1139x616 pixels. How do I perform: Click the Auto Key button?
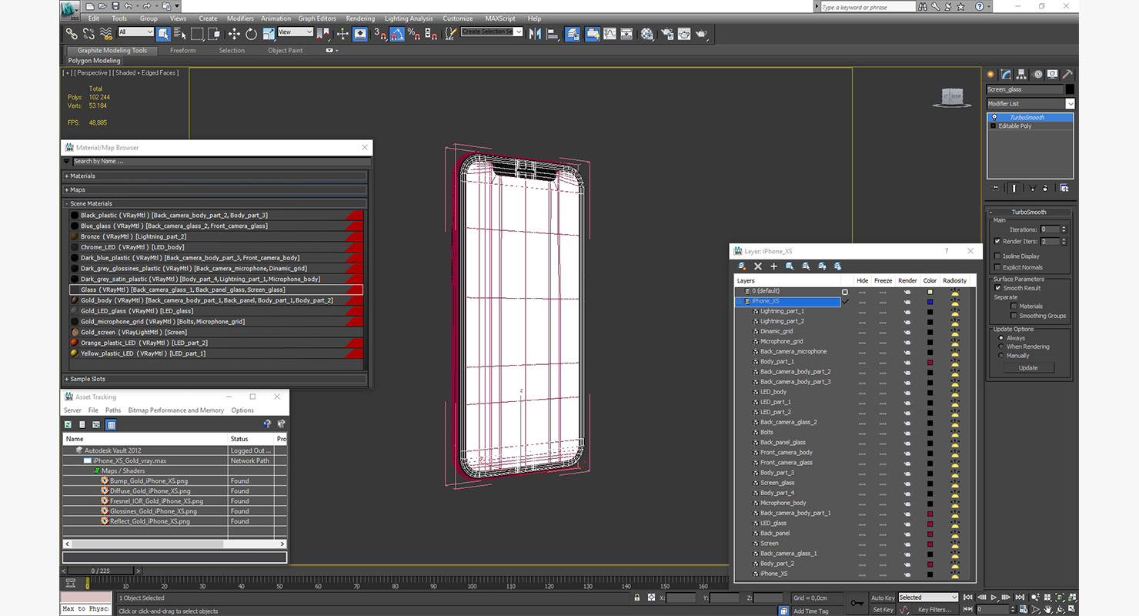coord(883,598)
